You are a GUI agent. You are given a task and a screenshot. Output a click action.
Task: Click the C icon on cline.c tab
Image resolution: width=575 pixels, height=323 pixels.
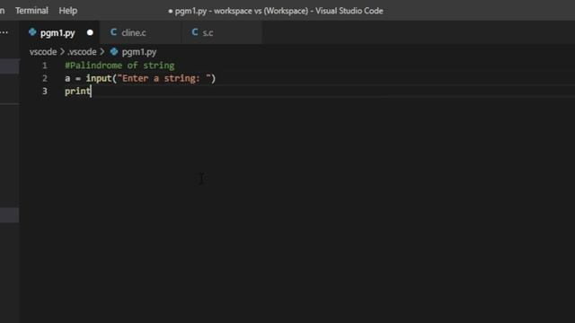point(114,32)
